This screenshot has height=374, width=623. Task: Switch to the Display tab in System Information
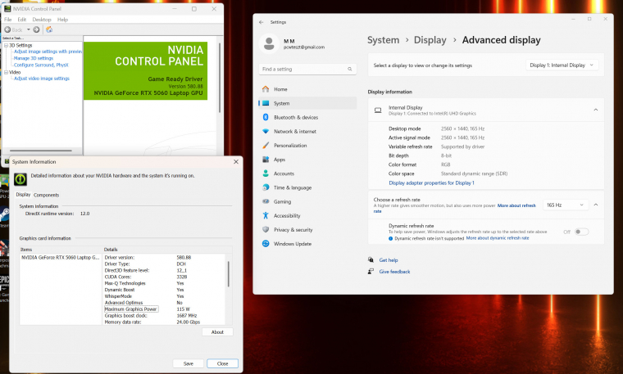23,195
